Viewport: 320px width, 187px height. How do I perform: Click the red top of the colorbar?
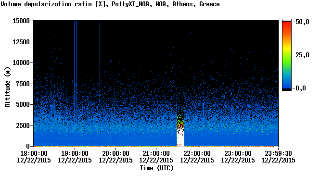point(287,25)
